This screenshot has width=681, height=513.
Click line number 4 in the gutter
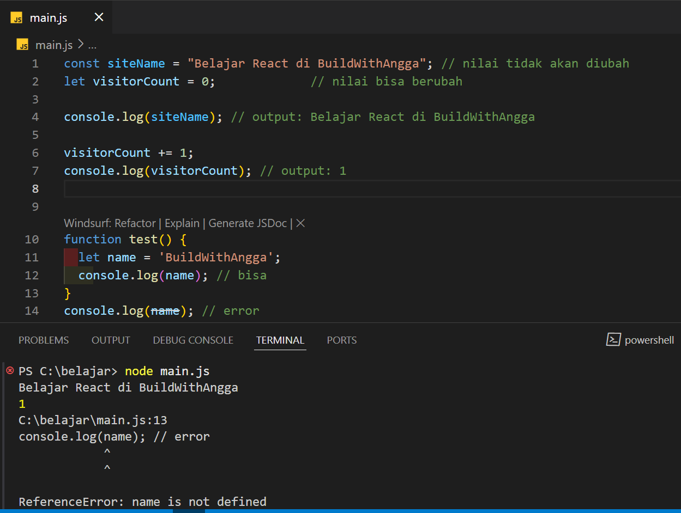(35, 117)
